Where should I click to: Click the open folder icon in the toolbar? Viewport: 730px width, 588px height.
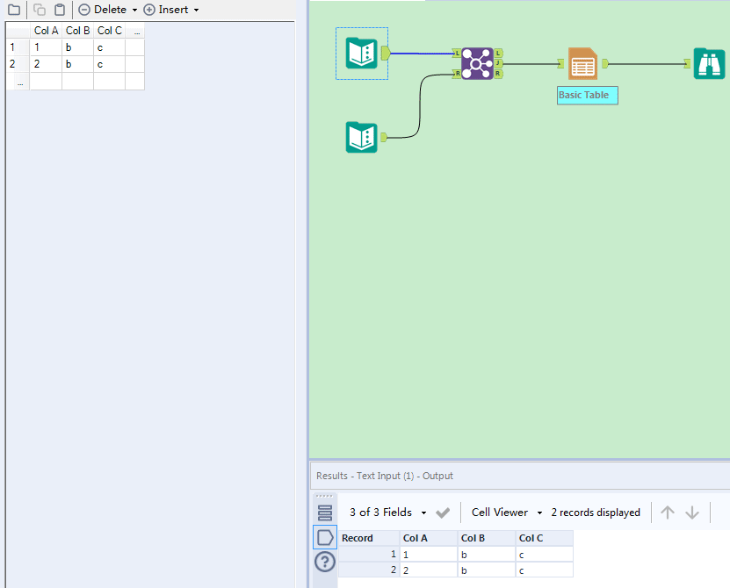pyautogui.click(x=12, y=10)
